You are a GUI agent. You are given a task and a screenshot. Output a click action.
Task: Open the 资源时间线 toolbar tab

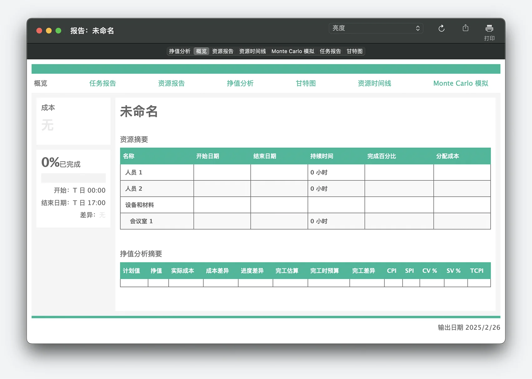point(252,51)
